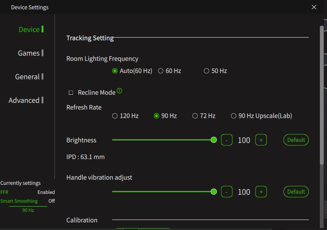Decrease brightness with the minus button
The width and height of the screenshot is (327, 230).
click(226, 140)
